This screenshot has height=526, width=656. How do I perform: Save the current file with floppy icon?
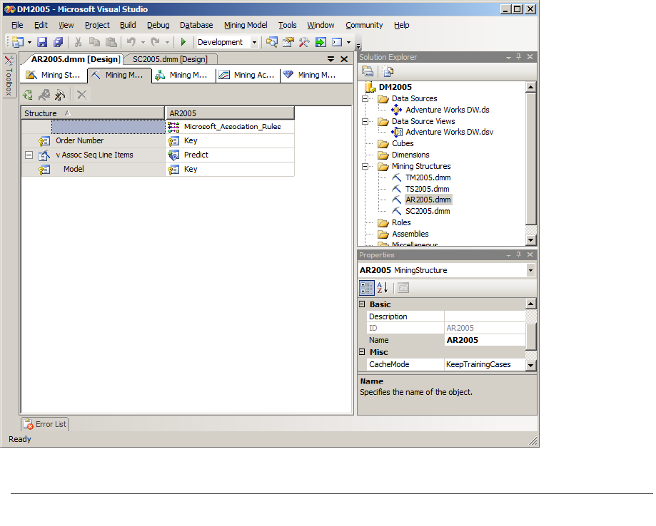pos(42,42)
